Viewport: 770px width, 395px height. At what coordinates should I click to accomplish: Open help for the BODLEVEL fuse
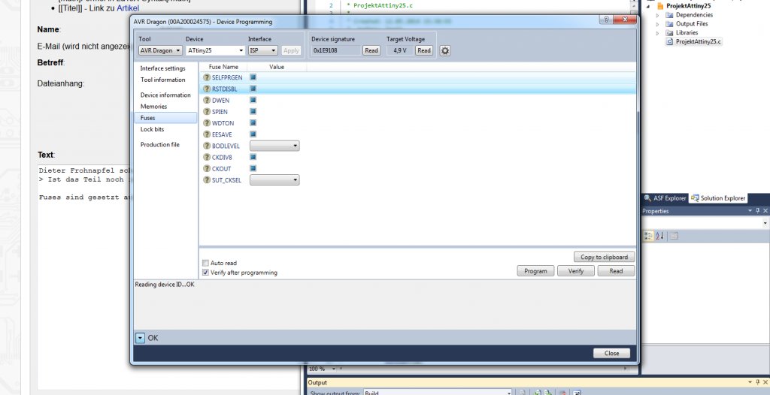point(207,146)
